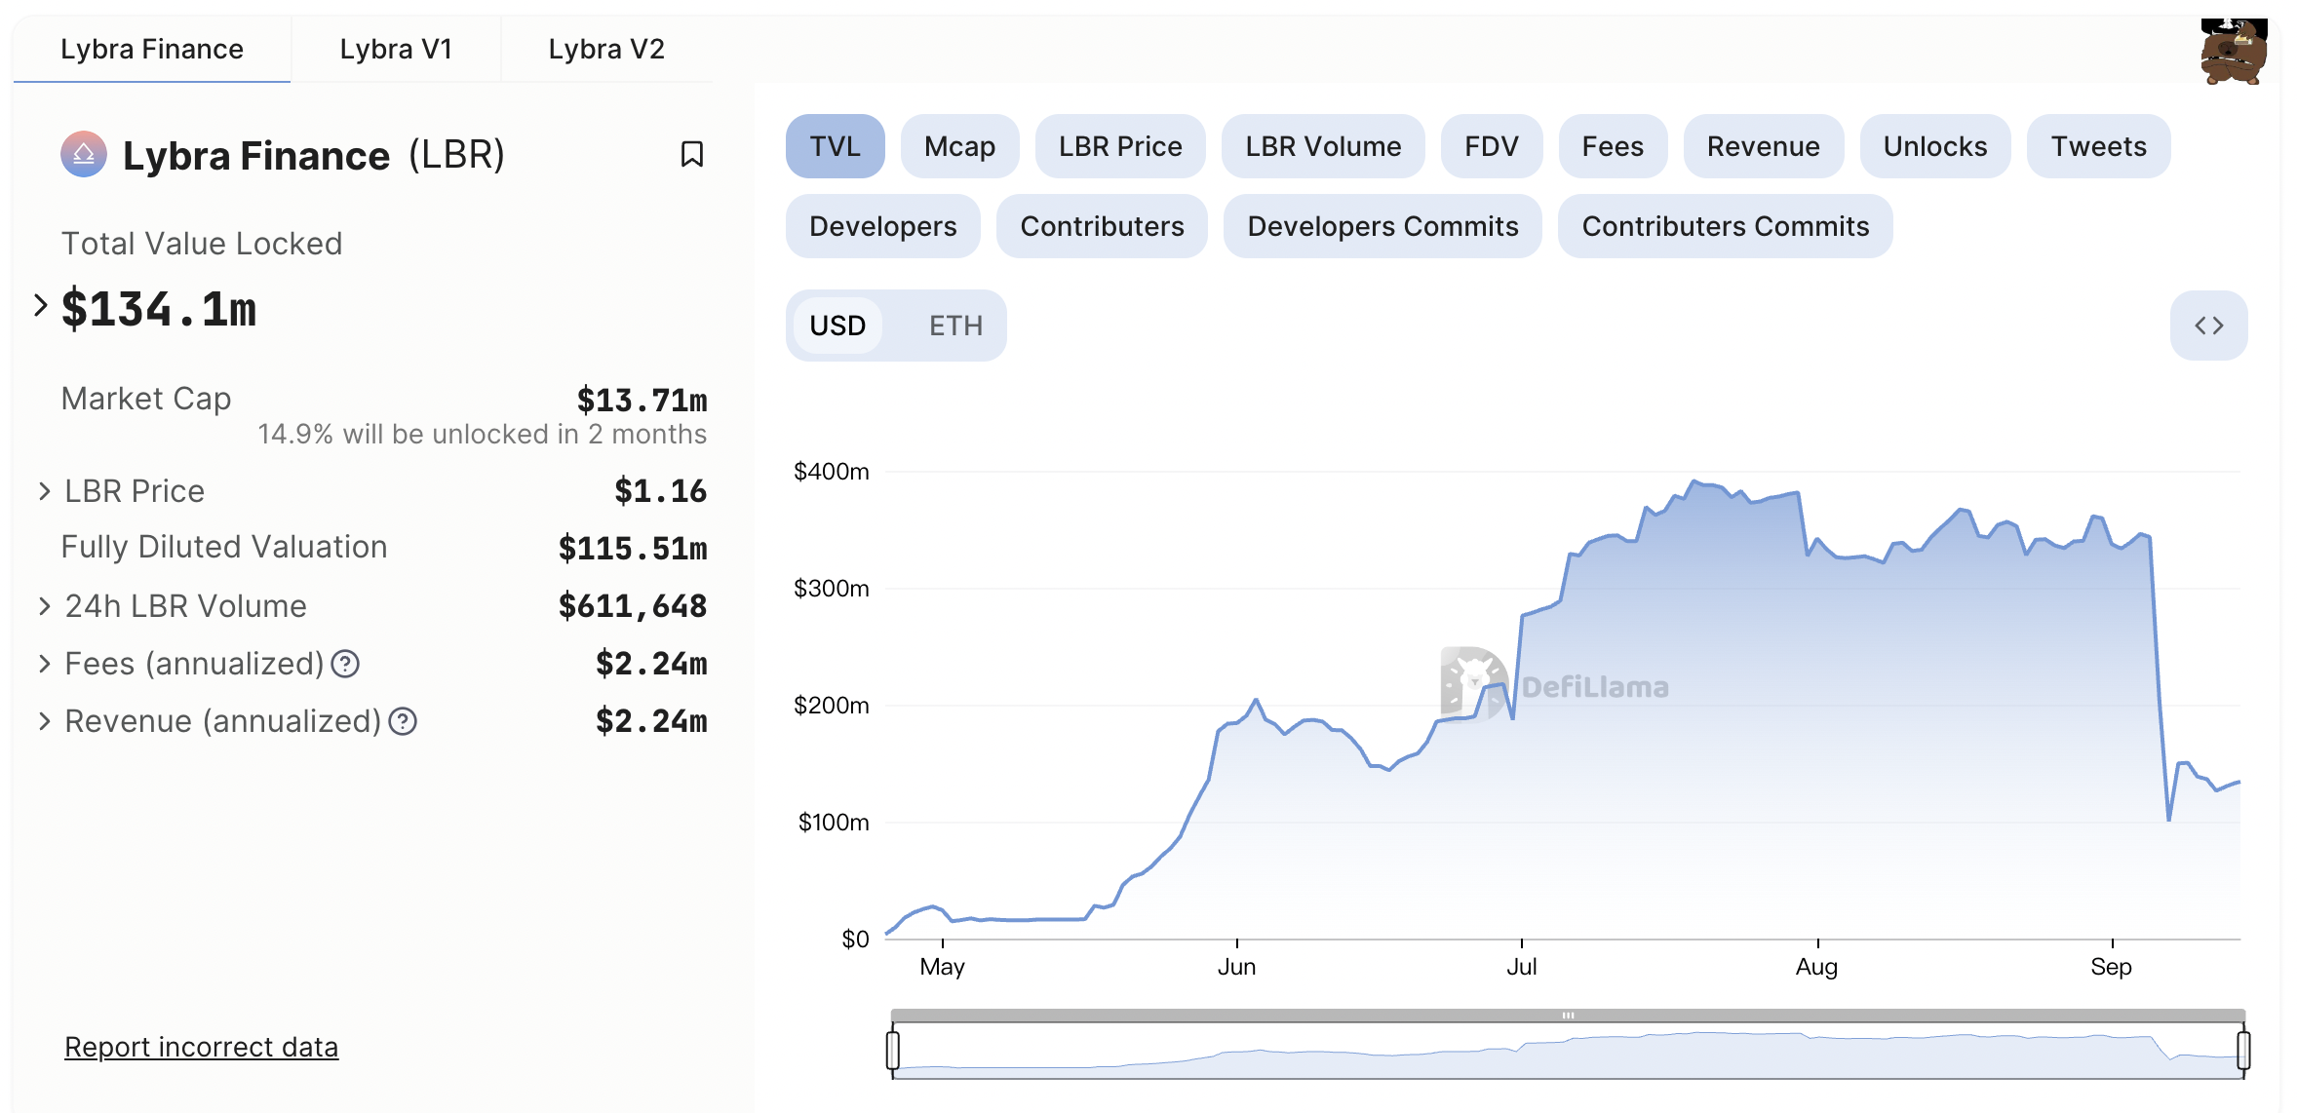The image size is (2297, 1113).
Task: Click the FDV metric icon
Action: tap(1492, 145)
